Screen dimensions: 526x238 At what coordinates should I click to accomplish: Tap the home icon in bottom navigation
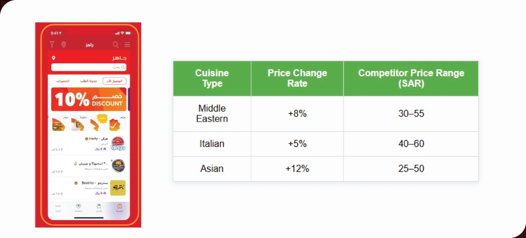click(x=120, y=207)
